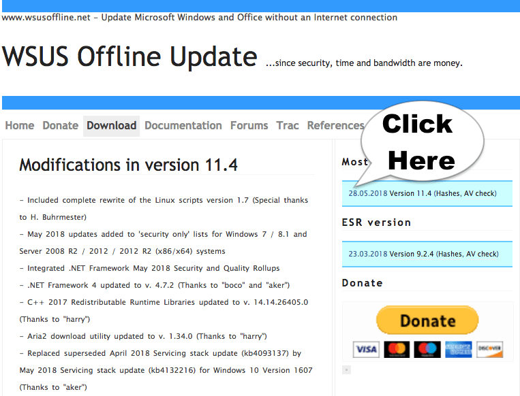Screen dimensions: 520x396
Task: Click 'Version 9.2.4 (Hashes, AV check)' text
Action: tap(444, 254)
